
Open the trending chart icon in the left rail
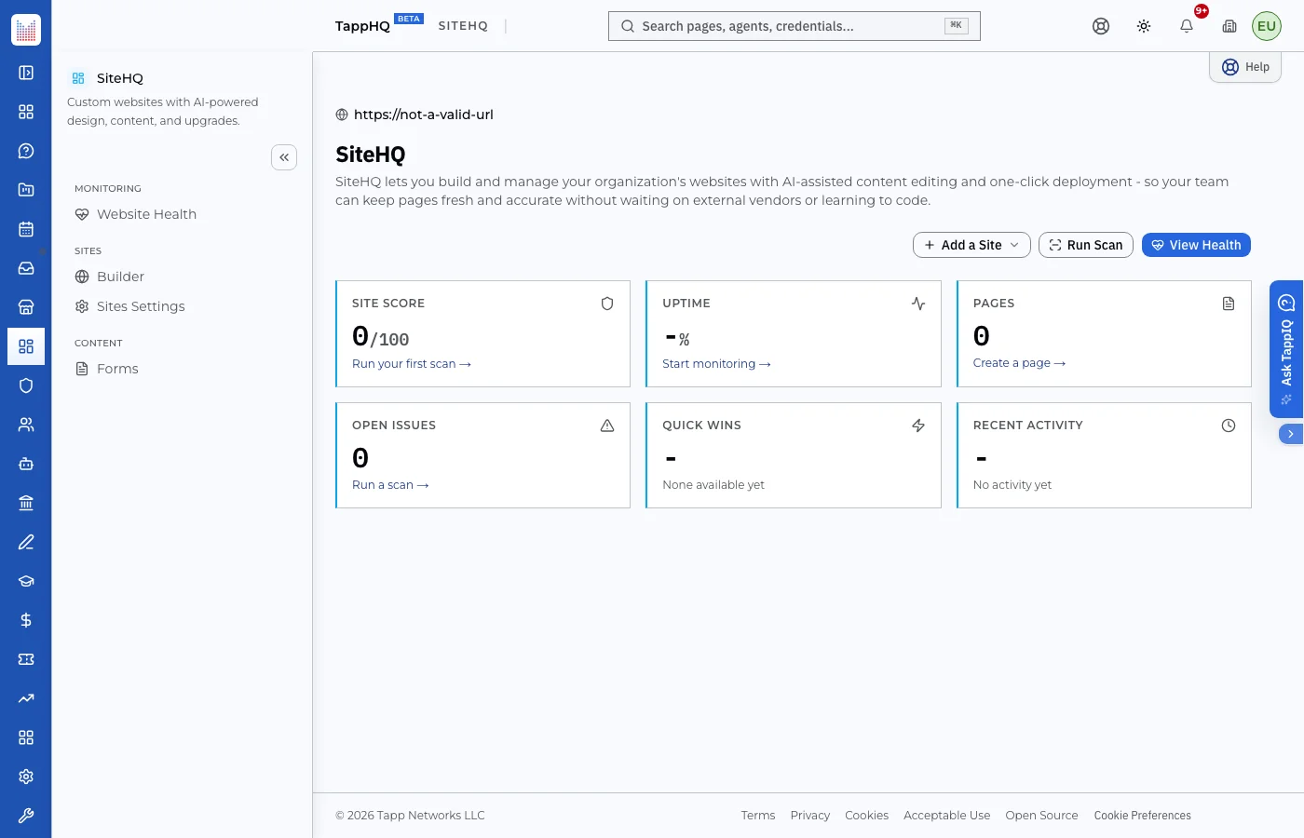click(26, 698)
